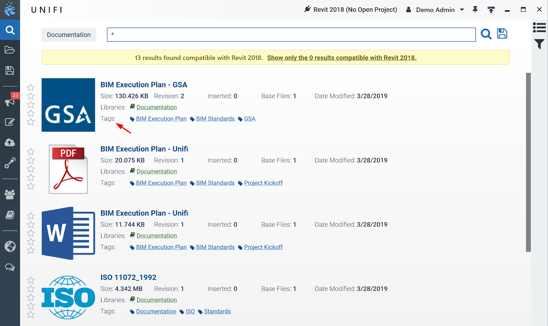Rate BIM Execution Plan - GSA one star

(x=31, y=88)
